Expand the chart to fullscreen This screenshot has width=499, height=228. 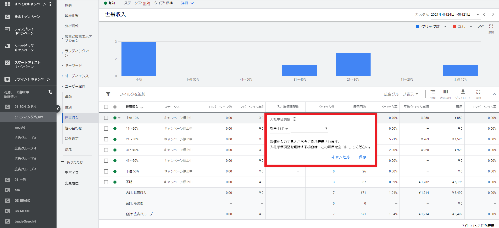pos(491,26)
